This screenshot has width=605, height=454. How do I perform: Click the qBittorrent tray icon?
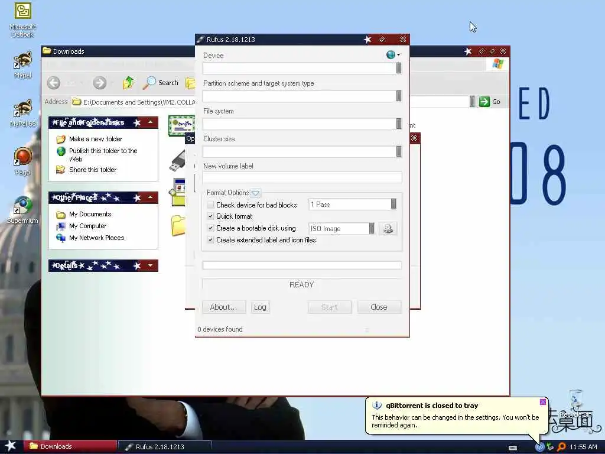[x=539, y=447]
